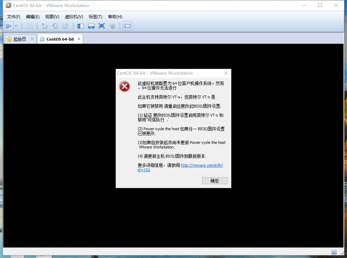Close the VMware Workstation main window

coord(336,5)
